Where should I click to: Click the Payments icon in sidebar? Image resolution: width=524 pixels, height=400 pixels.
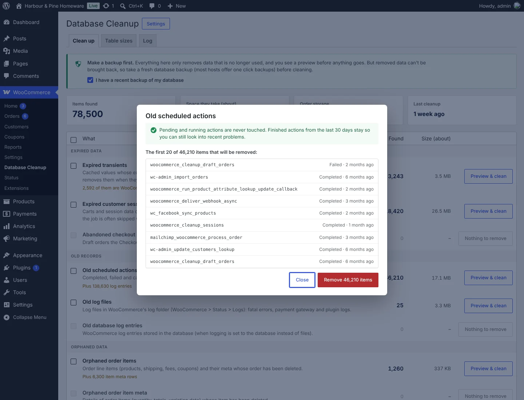[x=7, y=214]
